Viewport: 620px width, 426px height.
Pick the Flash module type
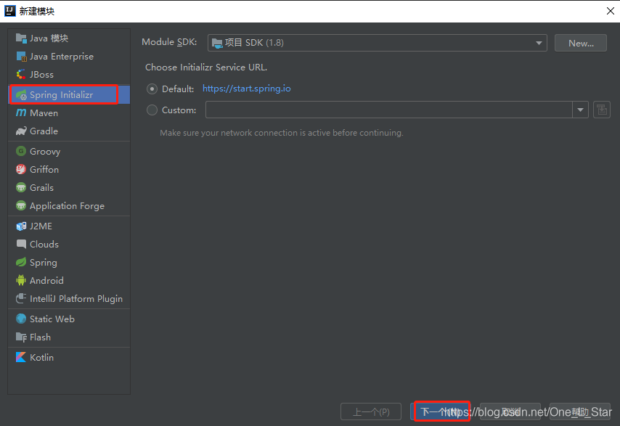39,337
